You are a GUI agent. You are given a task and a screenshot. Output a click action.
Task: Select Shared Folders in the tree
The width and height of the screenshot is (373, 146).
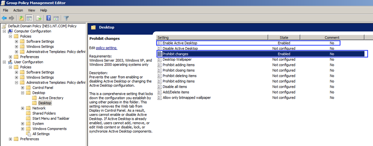pyautogui.click(x=44, y=113)
